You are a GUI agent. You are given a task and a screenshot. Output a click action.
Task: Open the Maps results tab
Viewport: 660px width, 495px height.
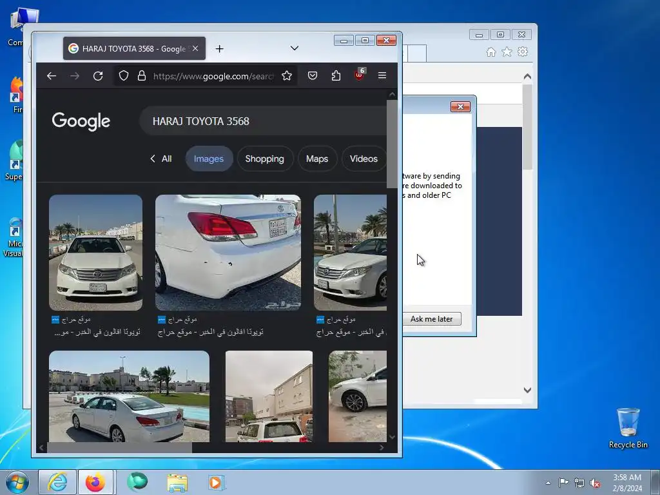coord(317,159)
